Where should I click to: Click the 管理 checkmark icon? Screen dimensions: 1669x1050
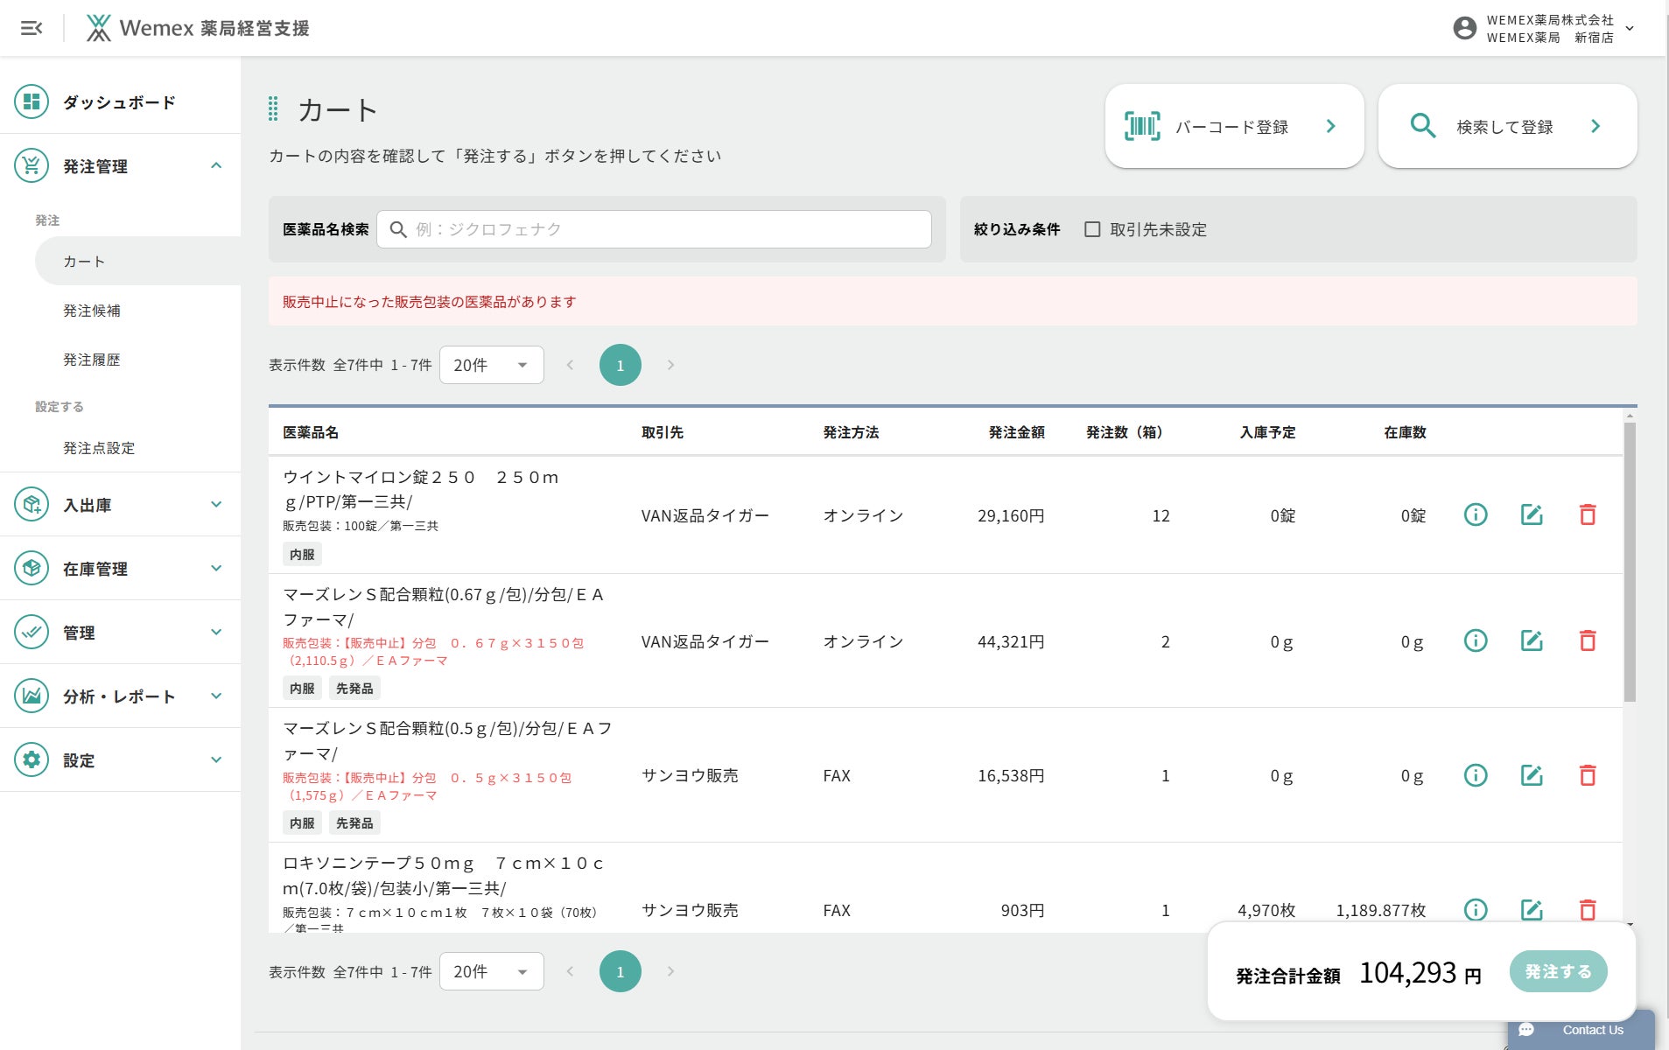(32, 632)
